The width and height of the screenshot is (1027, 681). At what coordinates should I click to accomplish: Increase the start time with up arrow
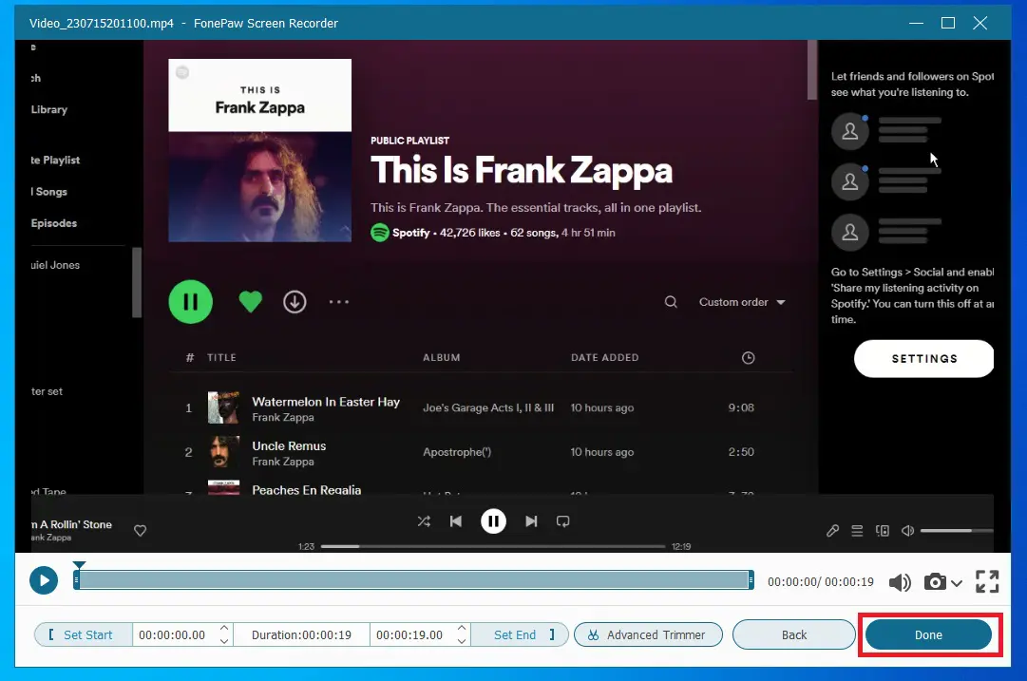point(224,627)
